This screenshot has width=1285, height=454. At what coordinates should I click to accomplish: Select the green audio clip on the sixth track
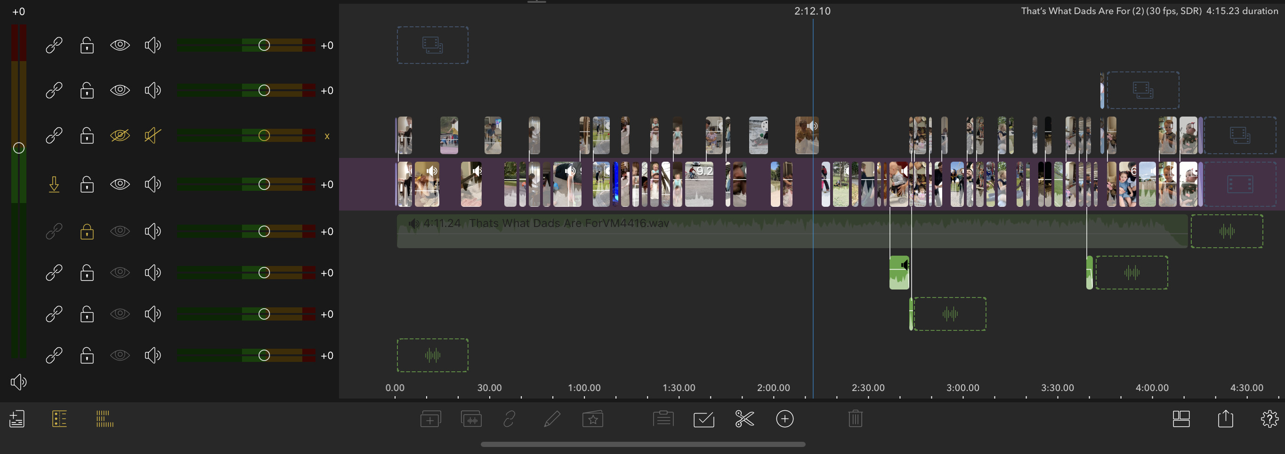(899, 273)
